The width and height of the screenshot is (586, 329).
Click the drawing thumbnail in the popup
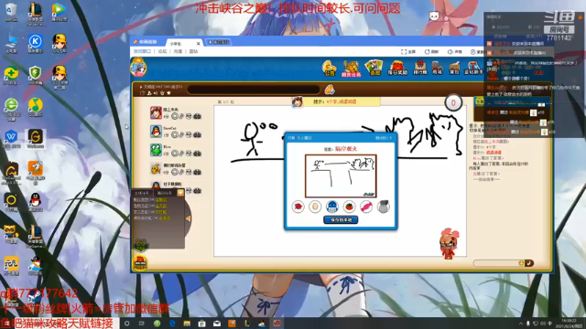[x=341, y=175]
